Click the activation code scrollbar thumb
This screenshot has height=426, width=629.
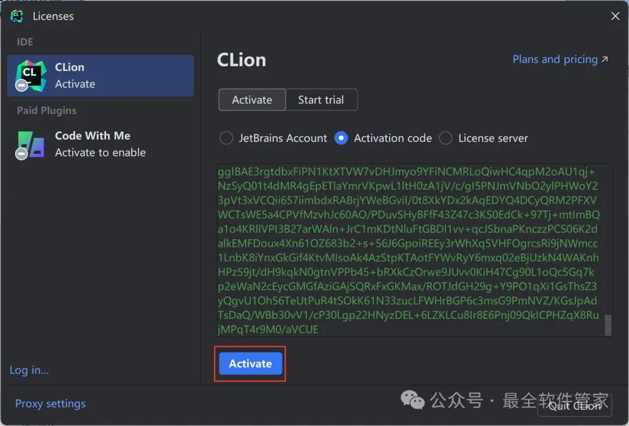click(x=609, y=325)
